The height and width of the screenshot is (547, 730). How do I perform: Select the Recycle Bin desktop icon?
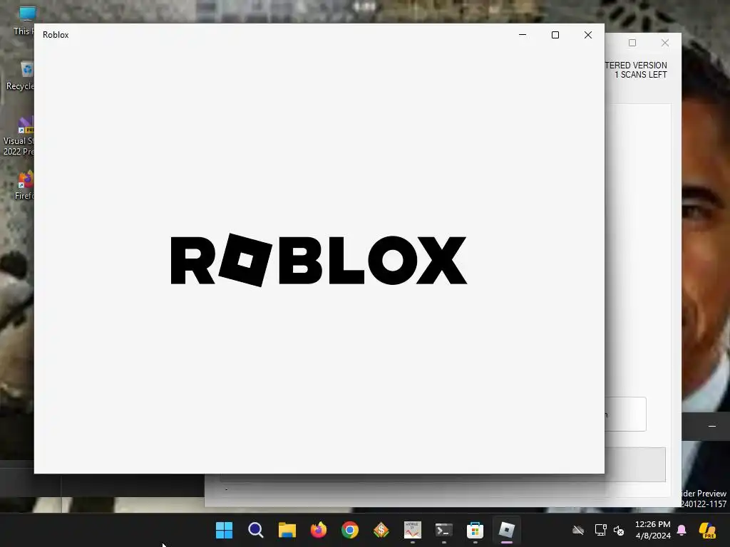[21, 76]
